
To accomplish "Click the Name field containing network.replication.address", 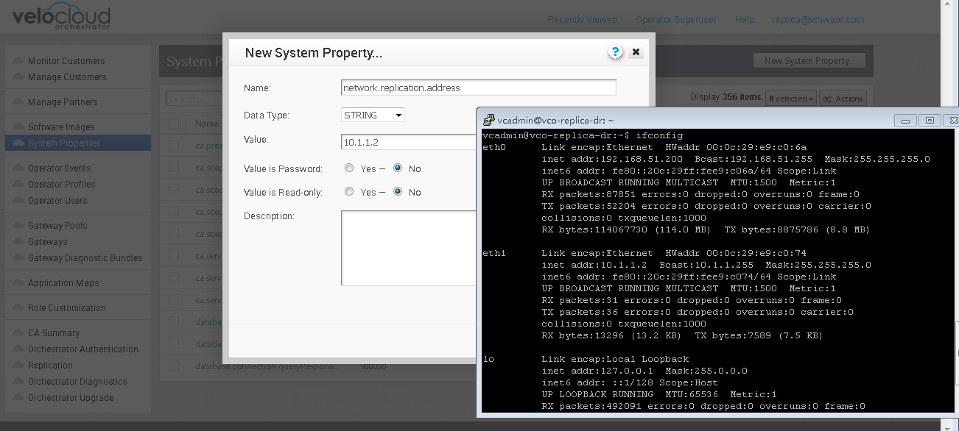I will tap(479, 88).
